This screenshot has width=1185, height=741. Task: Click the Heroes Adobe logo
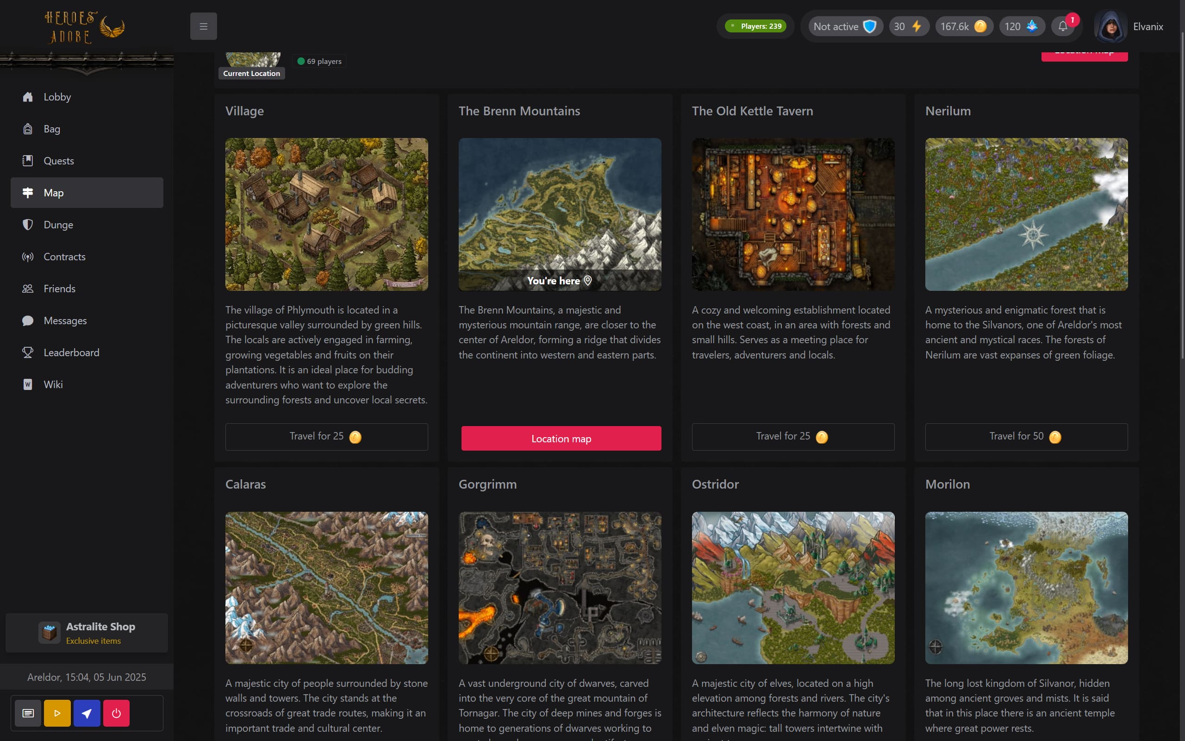click(x=84, y=27)
